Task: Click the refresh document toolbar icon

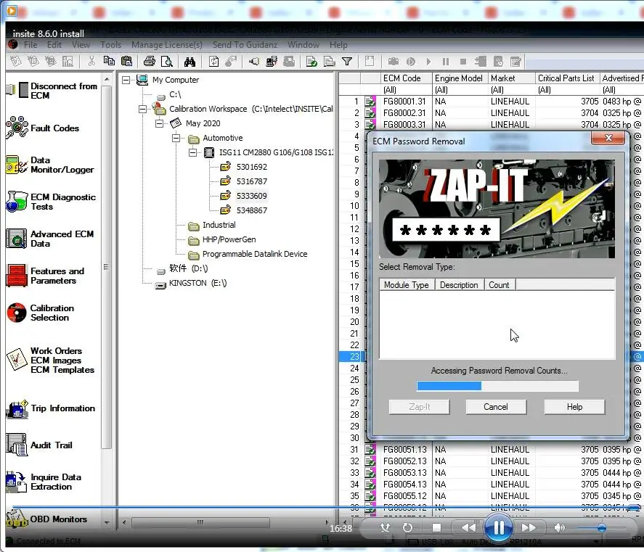Action: 213,62
